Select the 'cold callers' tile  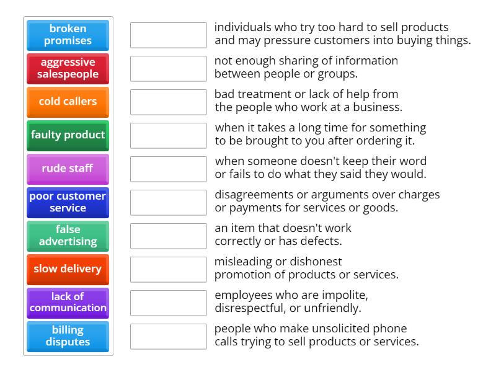68,102
